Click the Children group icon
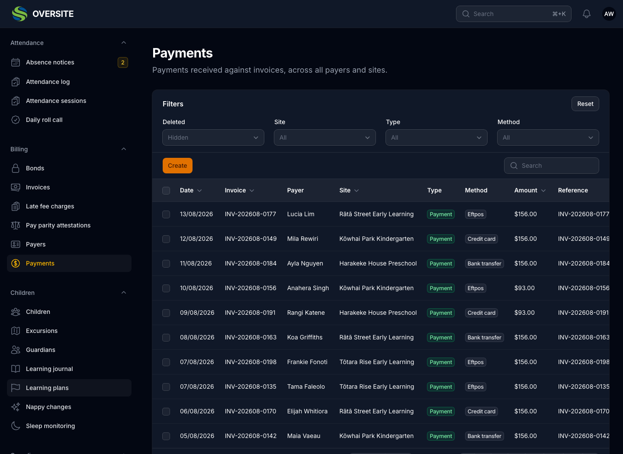 16,312
